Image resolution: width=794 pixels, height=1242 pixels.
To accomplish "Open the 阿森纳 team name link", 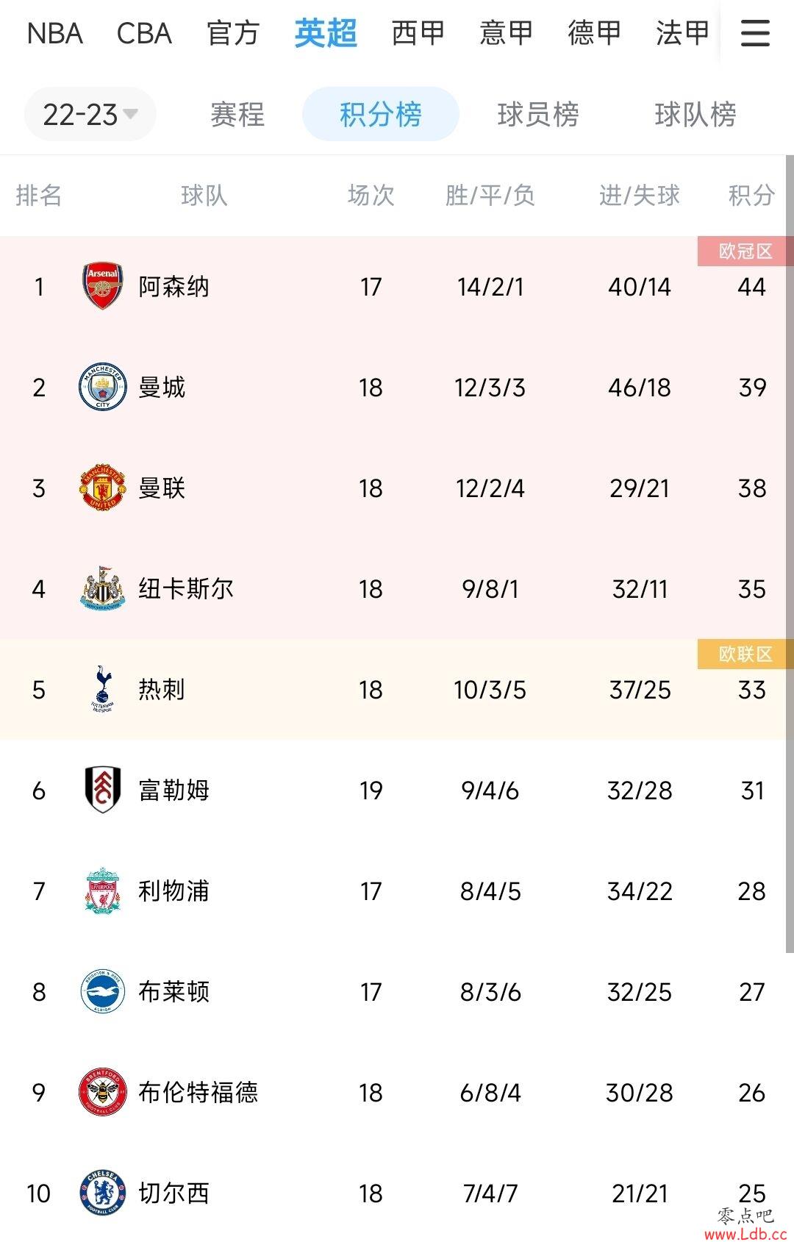I will pyautogui.click(x=174, y=286).
